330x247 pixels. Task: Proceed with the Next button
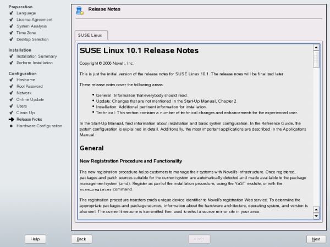pos(316,239)
